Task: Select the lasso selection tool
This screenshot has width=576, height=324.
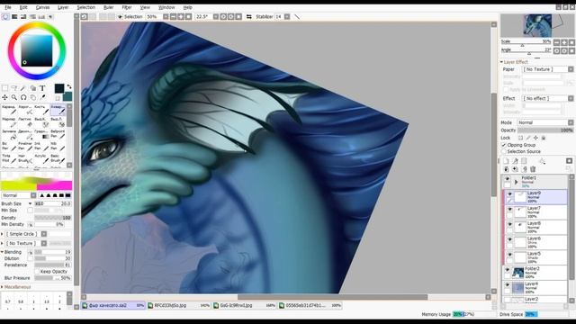Action: point(14,88)
